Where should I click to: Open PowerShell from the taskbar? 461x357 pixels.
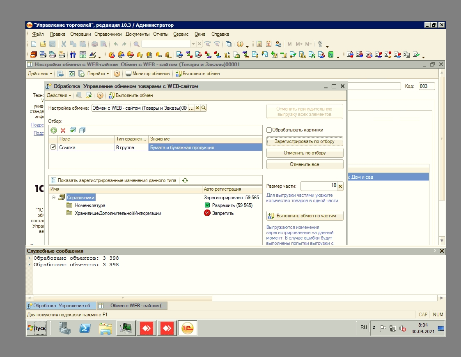click(x=85, y=328)
